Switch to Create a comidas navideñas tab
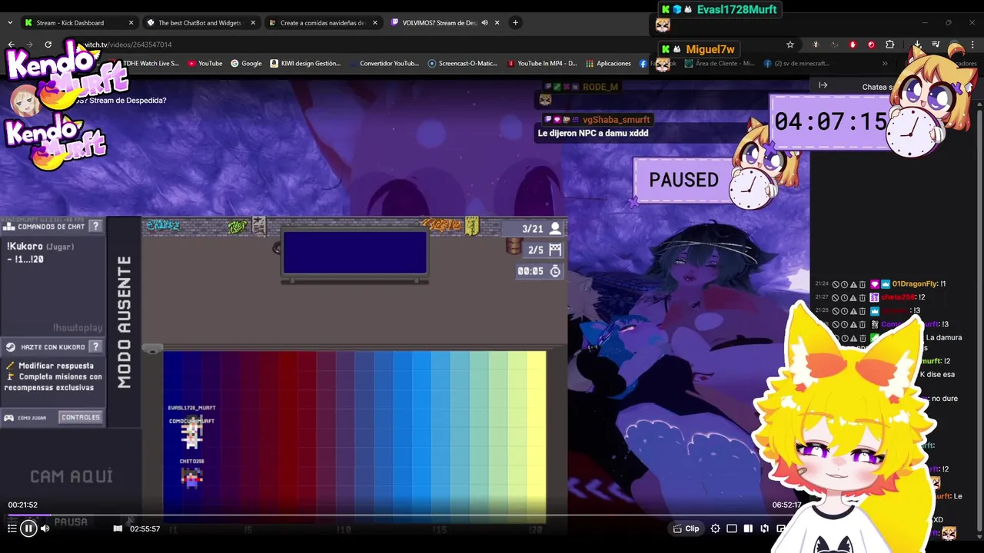The height and width of the screenshot is (553, 984). (x=322, y=23)
